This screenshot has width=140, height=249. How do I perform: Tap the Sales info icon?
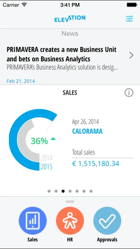click(x=129, y=93)
